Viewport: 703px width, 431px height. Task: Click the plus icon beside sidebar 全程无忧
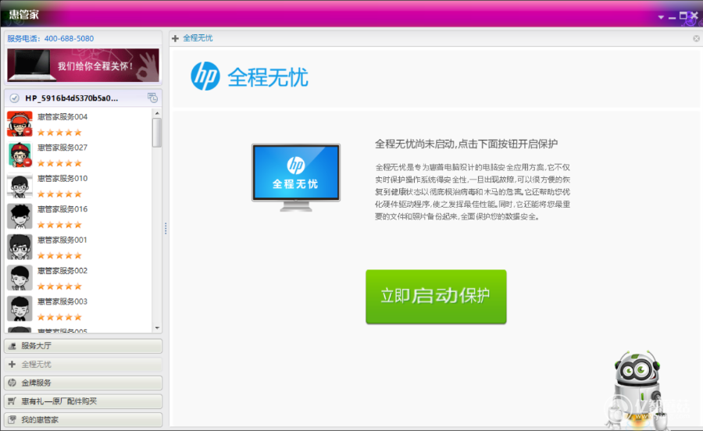12,365
